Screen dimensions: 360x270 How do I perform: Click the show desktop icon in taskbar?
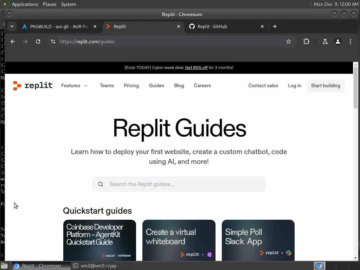4,266
